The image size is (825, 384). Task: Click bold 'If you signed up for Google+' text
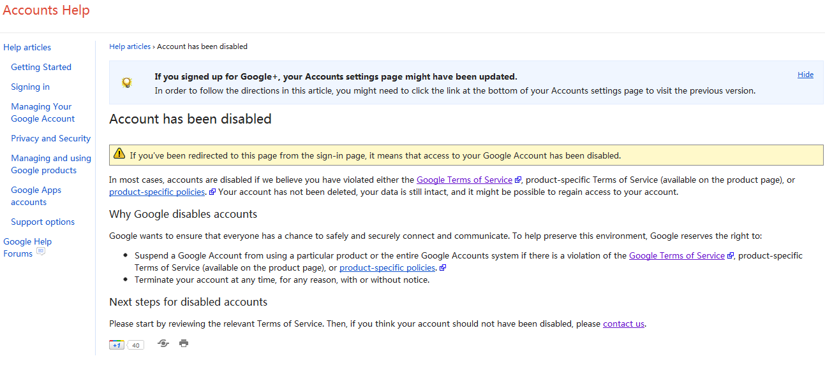(x=336, y=76)
